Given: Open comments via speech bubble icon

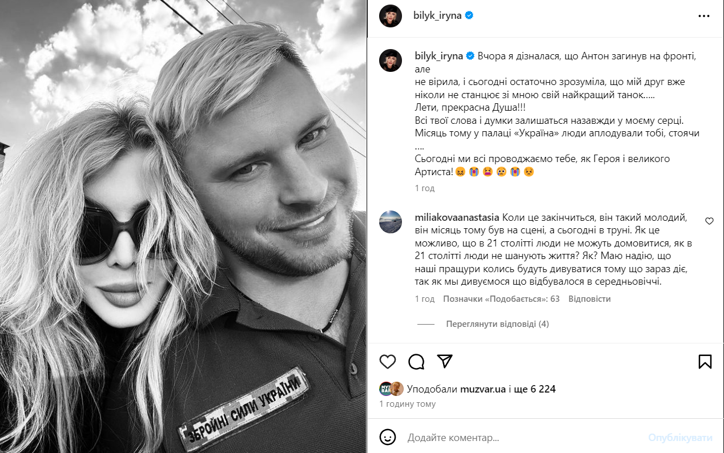Looking at the screenshot, I should pos(416,362).
